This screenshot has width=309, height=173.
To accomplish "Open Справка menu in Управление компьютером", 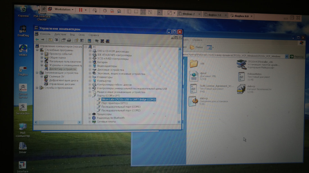I will pyautogui.click(x=94, y=35).
